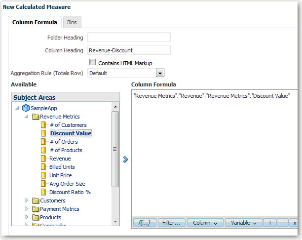Image resolution: width=302 pixels, height=240 pixels.
Task: Switch to the Bins tab
Action: coord(72,22)
